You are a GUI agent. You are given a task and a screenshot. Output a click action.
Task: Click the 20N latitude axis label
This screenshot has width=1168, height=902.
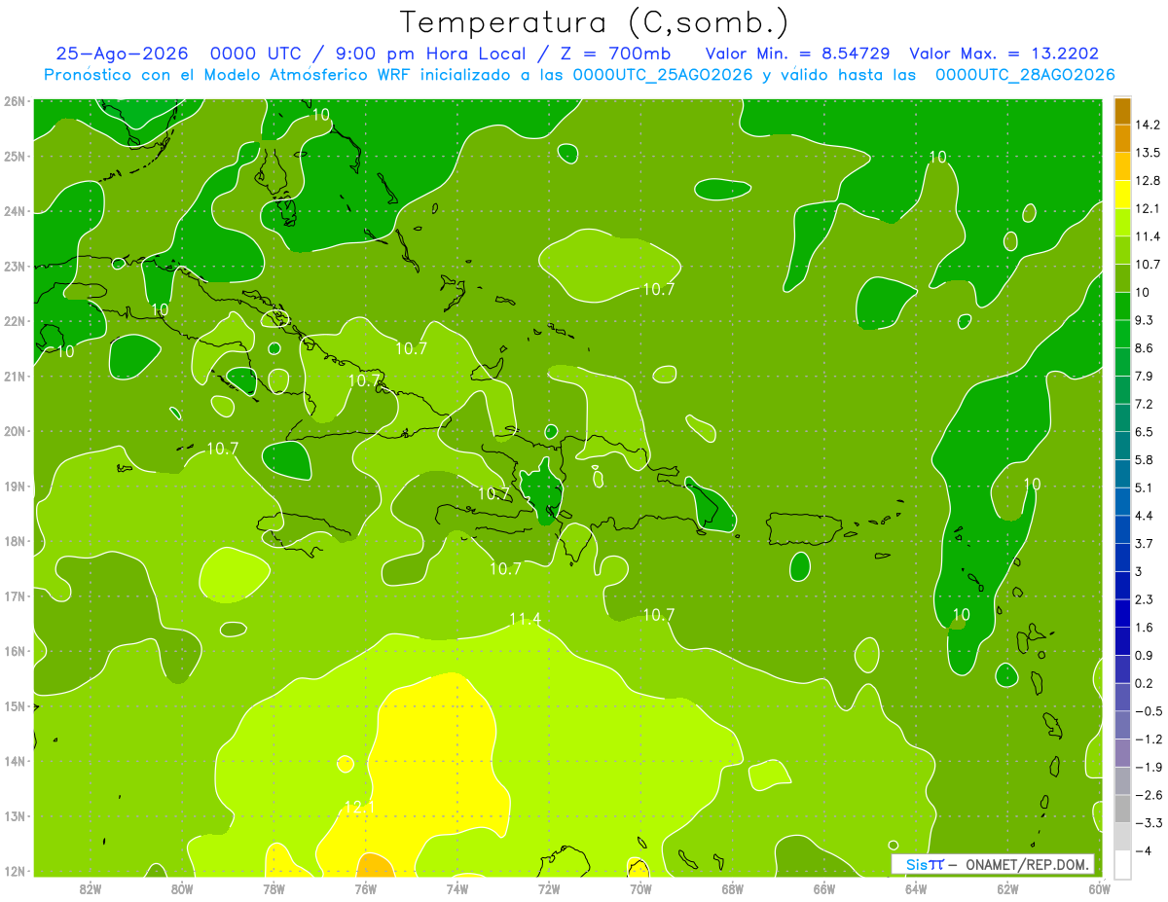[x=15, y=431]
